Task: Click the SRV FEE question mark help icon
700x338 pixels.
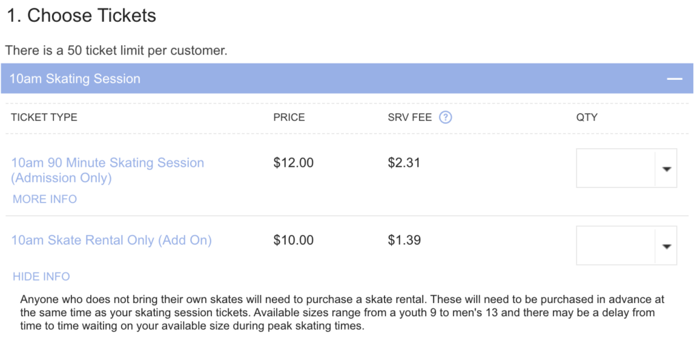Action: tap(446, 117)
